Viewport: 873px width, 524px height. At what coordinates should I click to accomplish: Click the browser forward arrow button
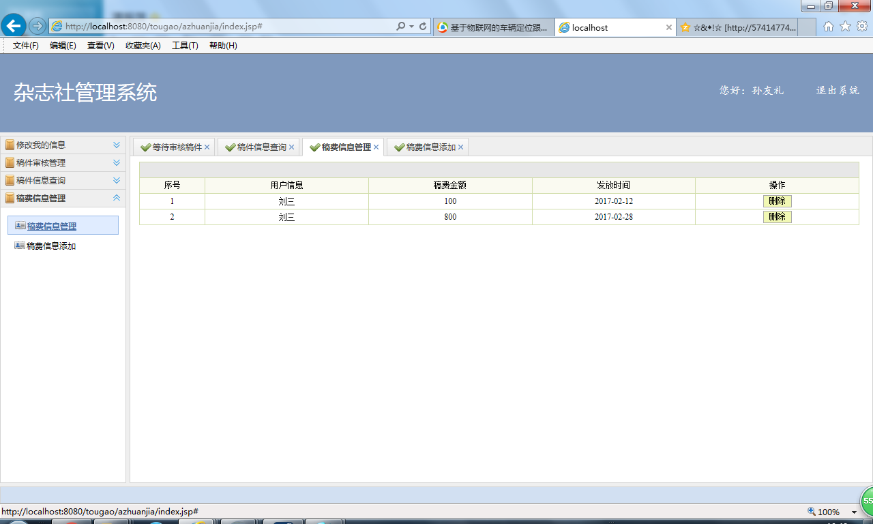38,27
